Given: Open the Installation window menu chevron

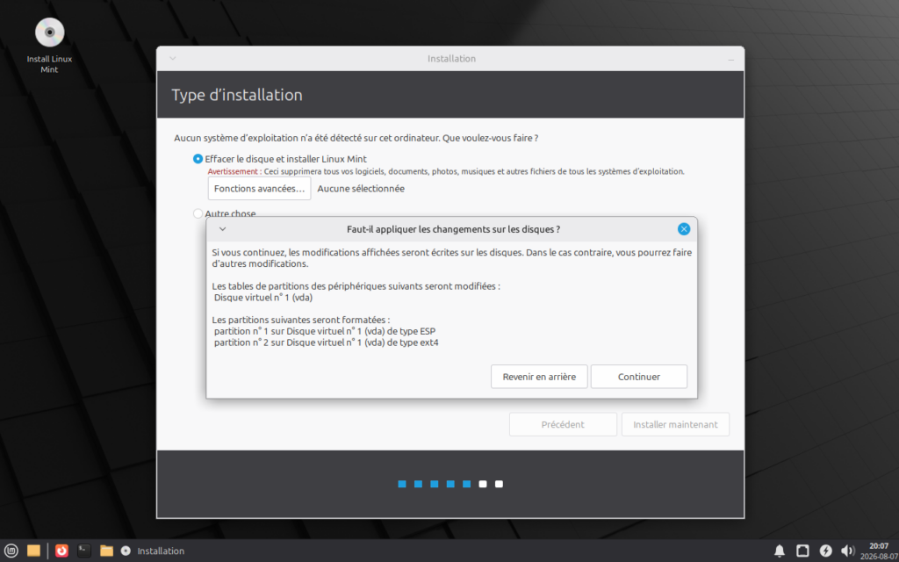Looking at the screenshot, I should click(x=173, y=59).
